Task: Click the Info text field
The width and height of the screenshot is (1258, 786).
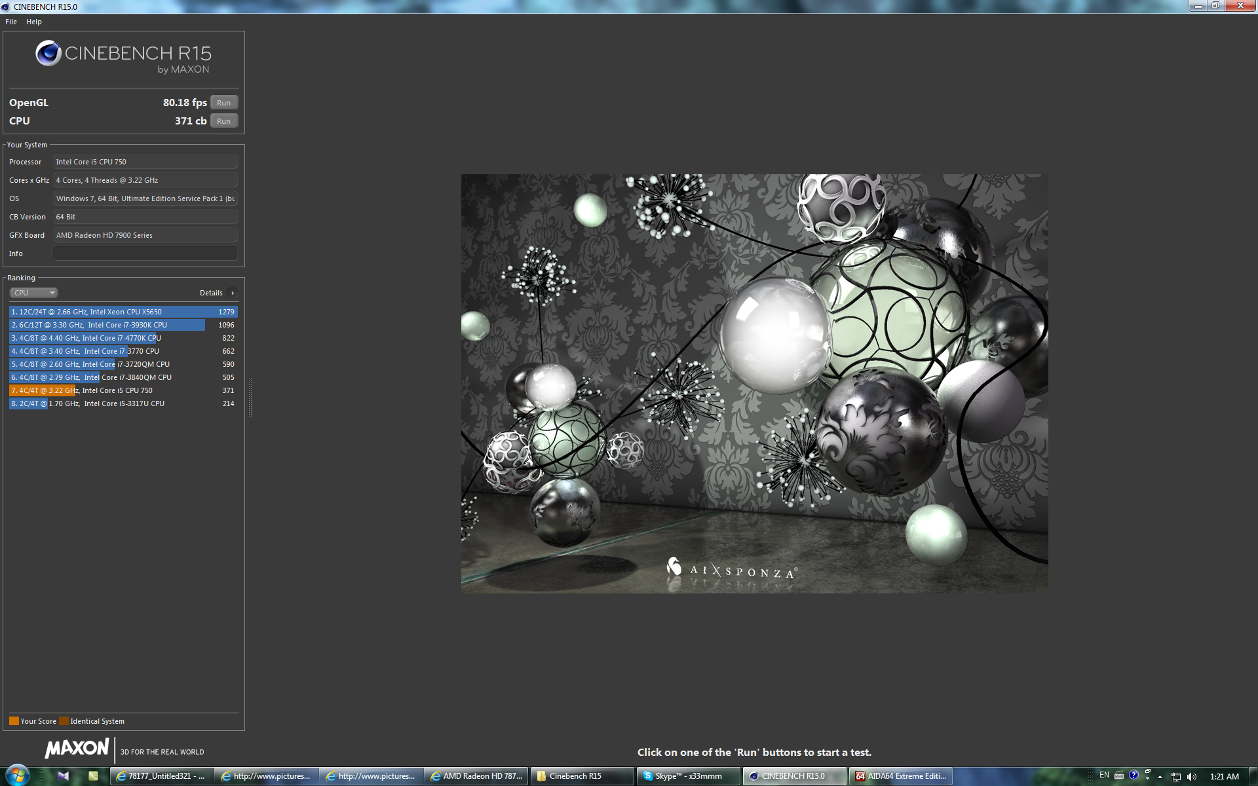Action: coord(145,253)
